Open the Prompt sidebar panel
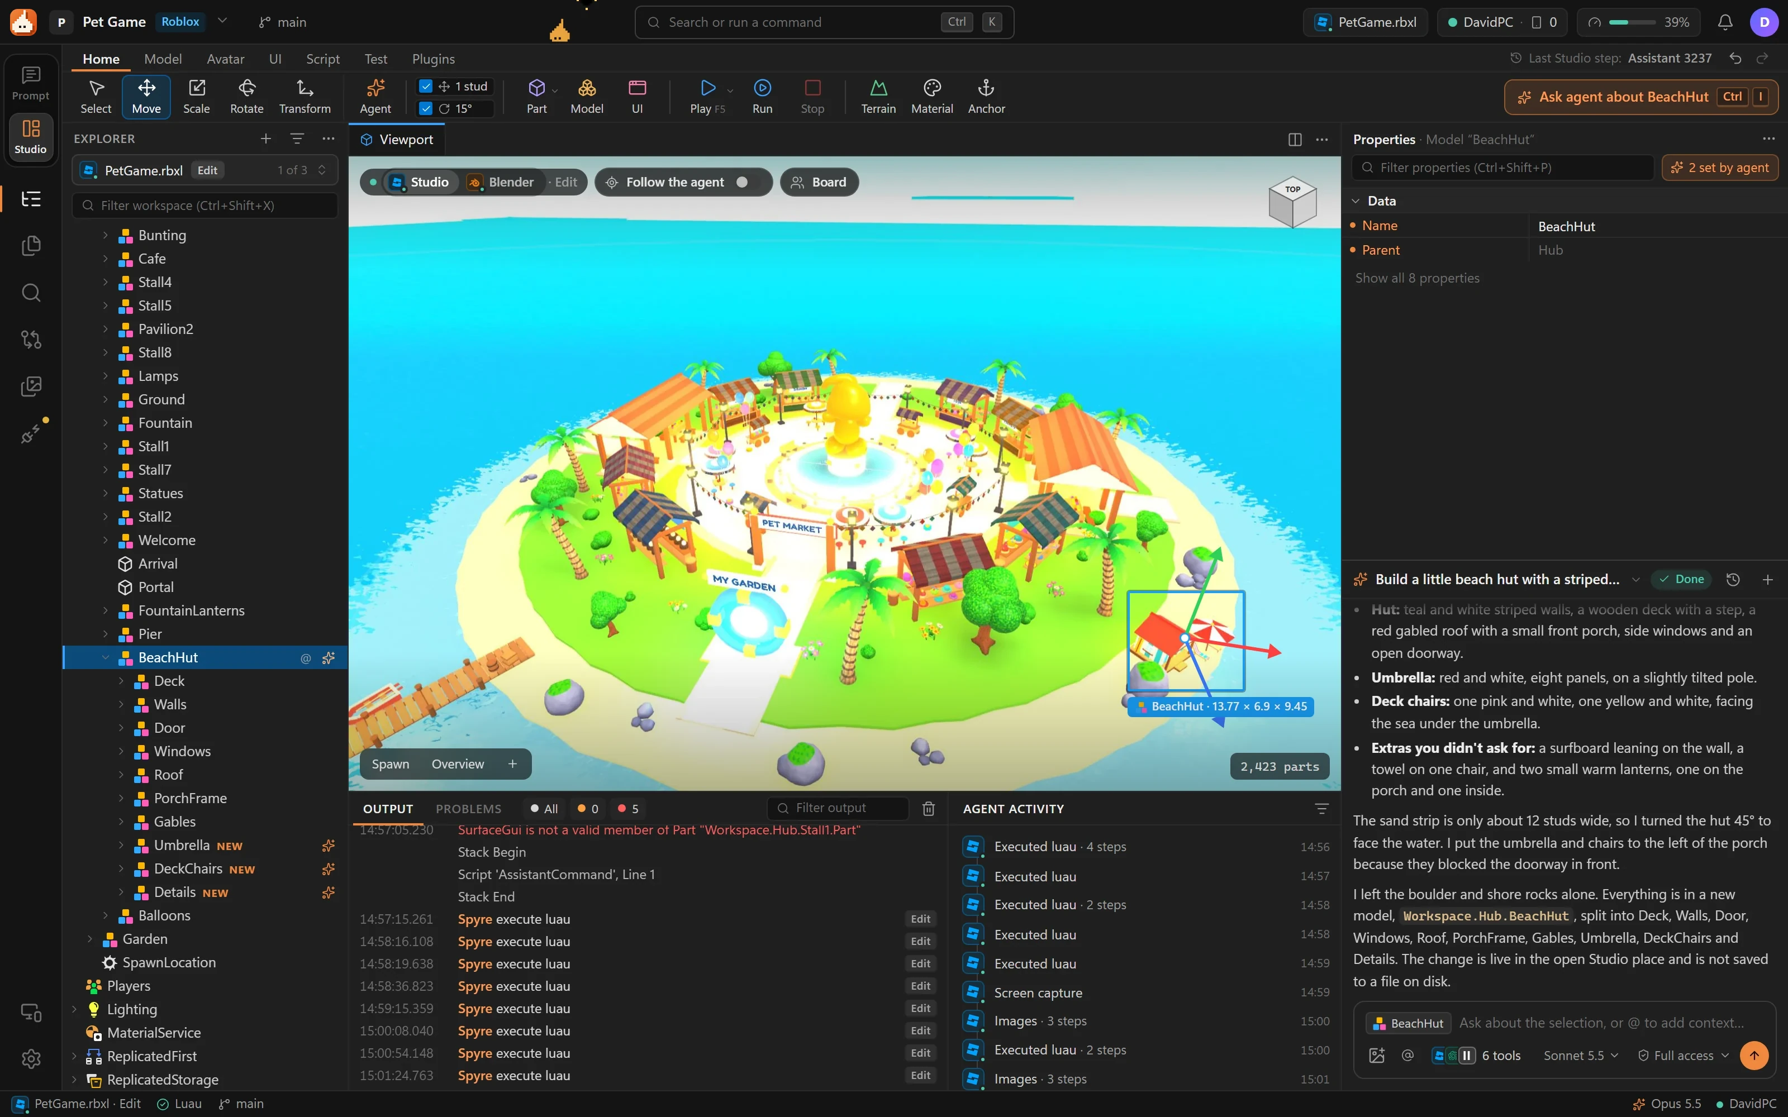Screen dimensions: 1788x1117 coord(31,83)
